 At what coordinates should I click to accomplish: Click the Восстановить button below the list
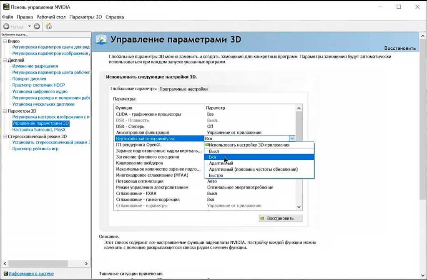tap(280, 218)
